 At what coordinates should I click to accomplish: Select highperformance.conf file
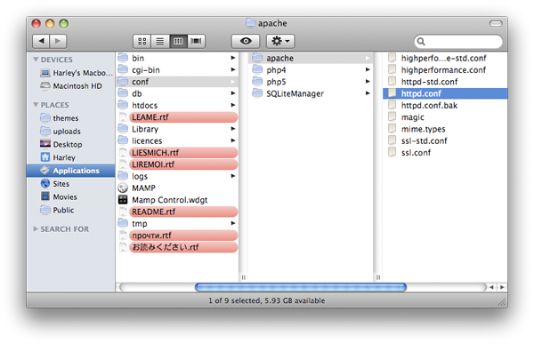coord(445,70)
